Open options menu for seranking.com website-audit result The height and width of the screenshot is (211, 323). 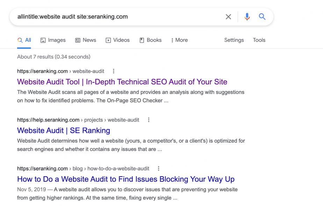click(x=114, y=71)
